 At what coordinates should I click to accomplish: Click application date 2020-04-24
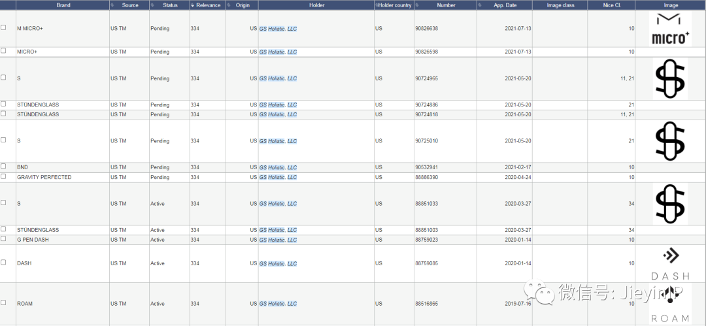[518, 177]
